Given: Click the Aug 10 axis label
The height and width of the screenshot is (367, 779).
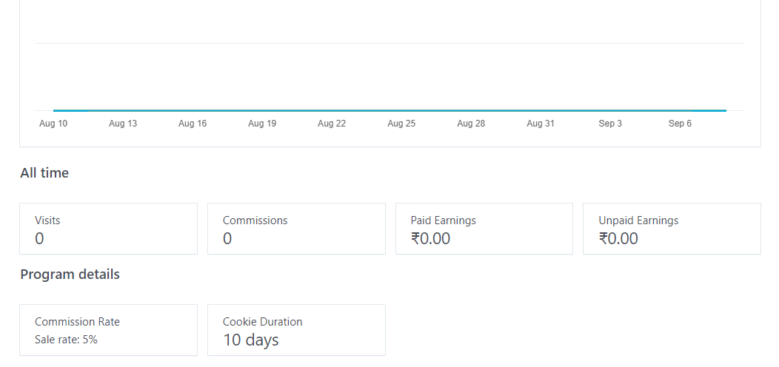Looking at the screenshot, I should point(53,124).
